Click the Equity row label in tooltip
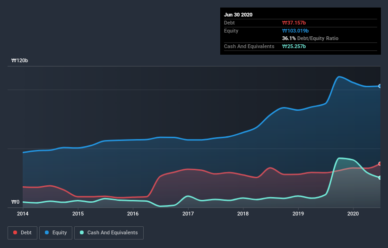 (x=231, y=31)
